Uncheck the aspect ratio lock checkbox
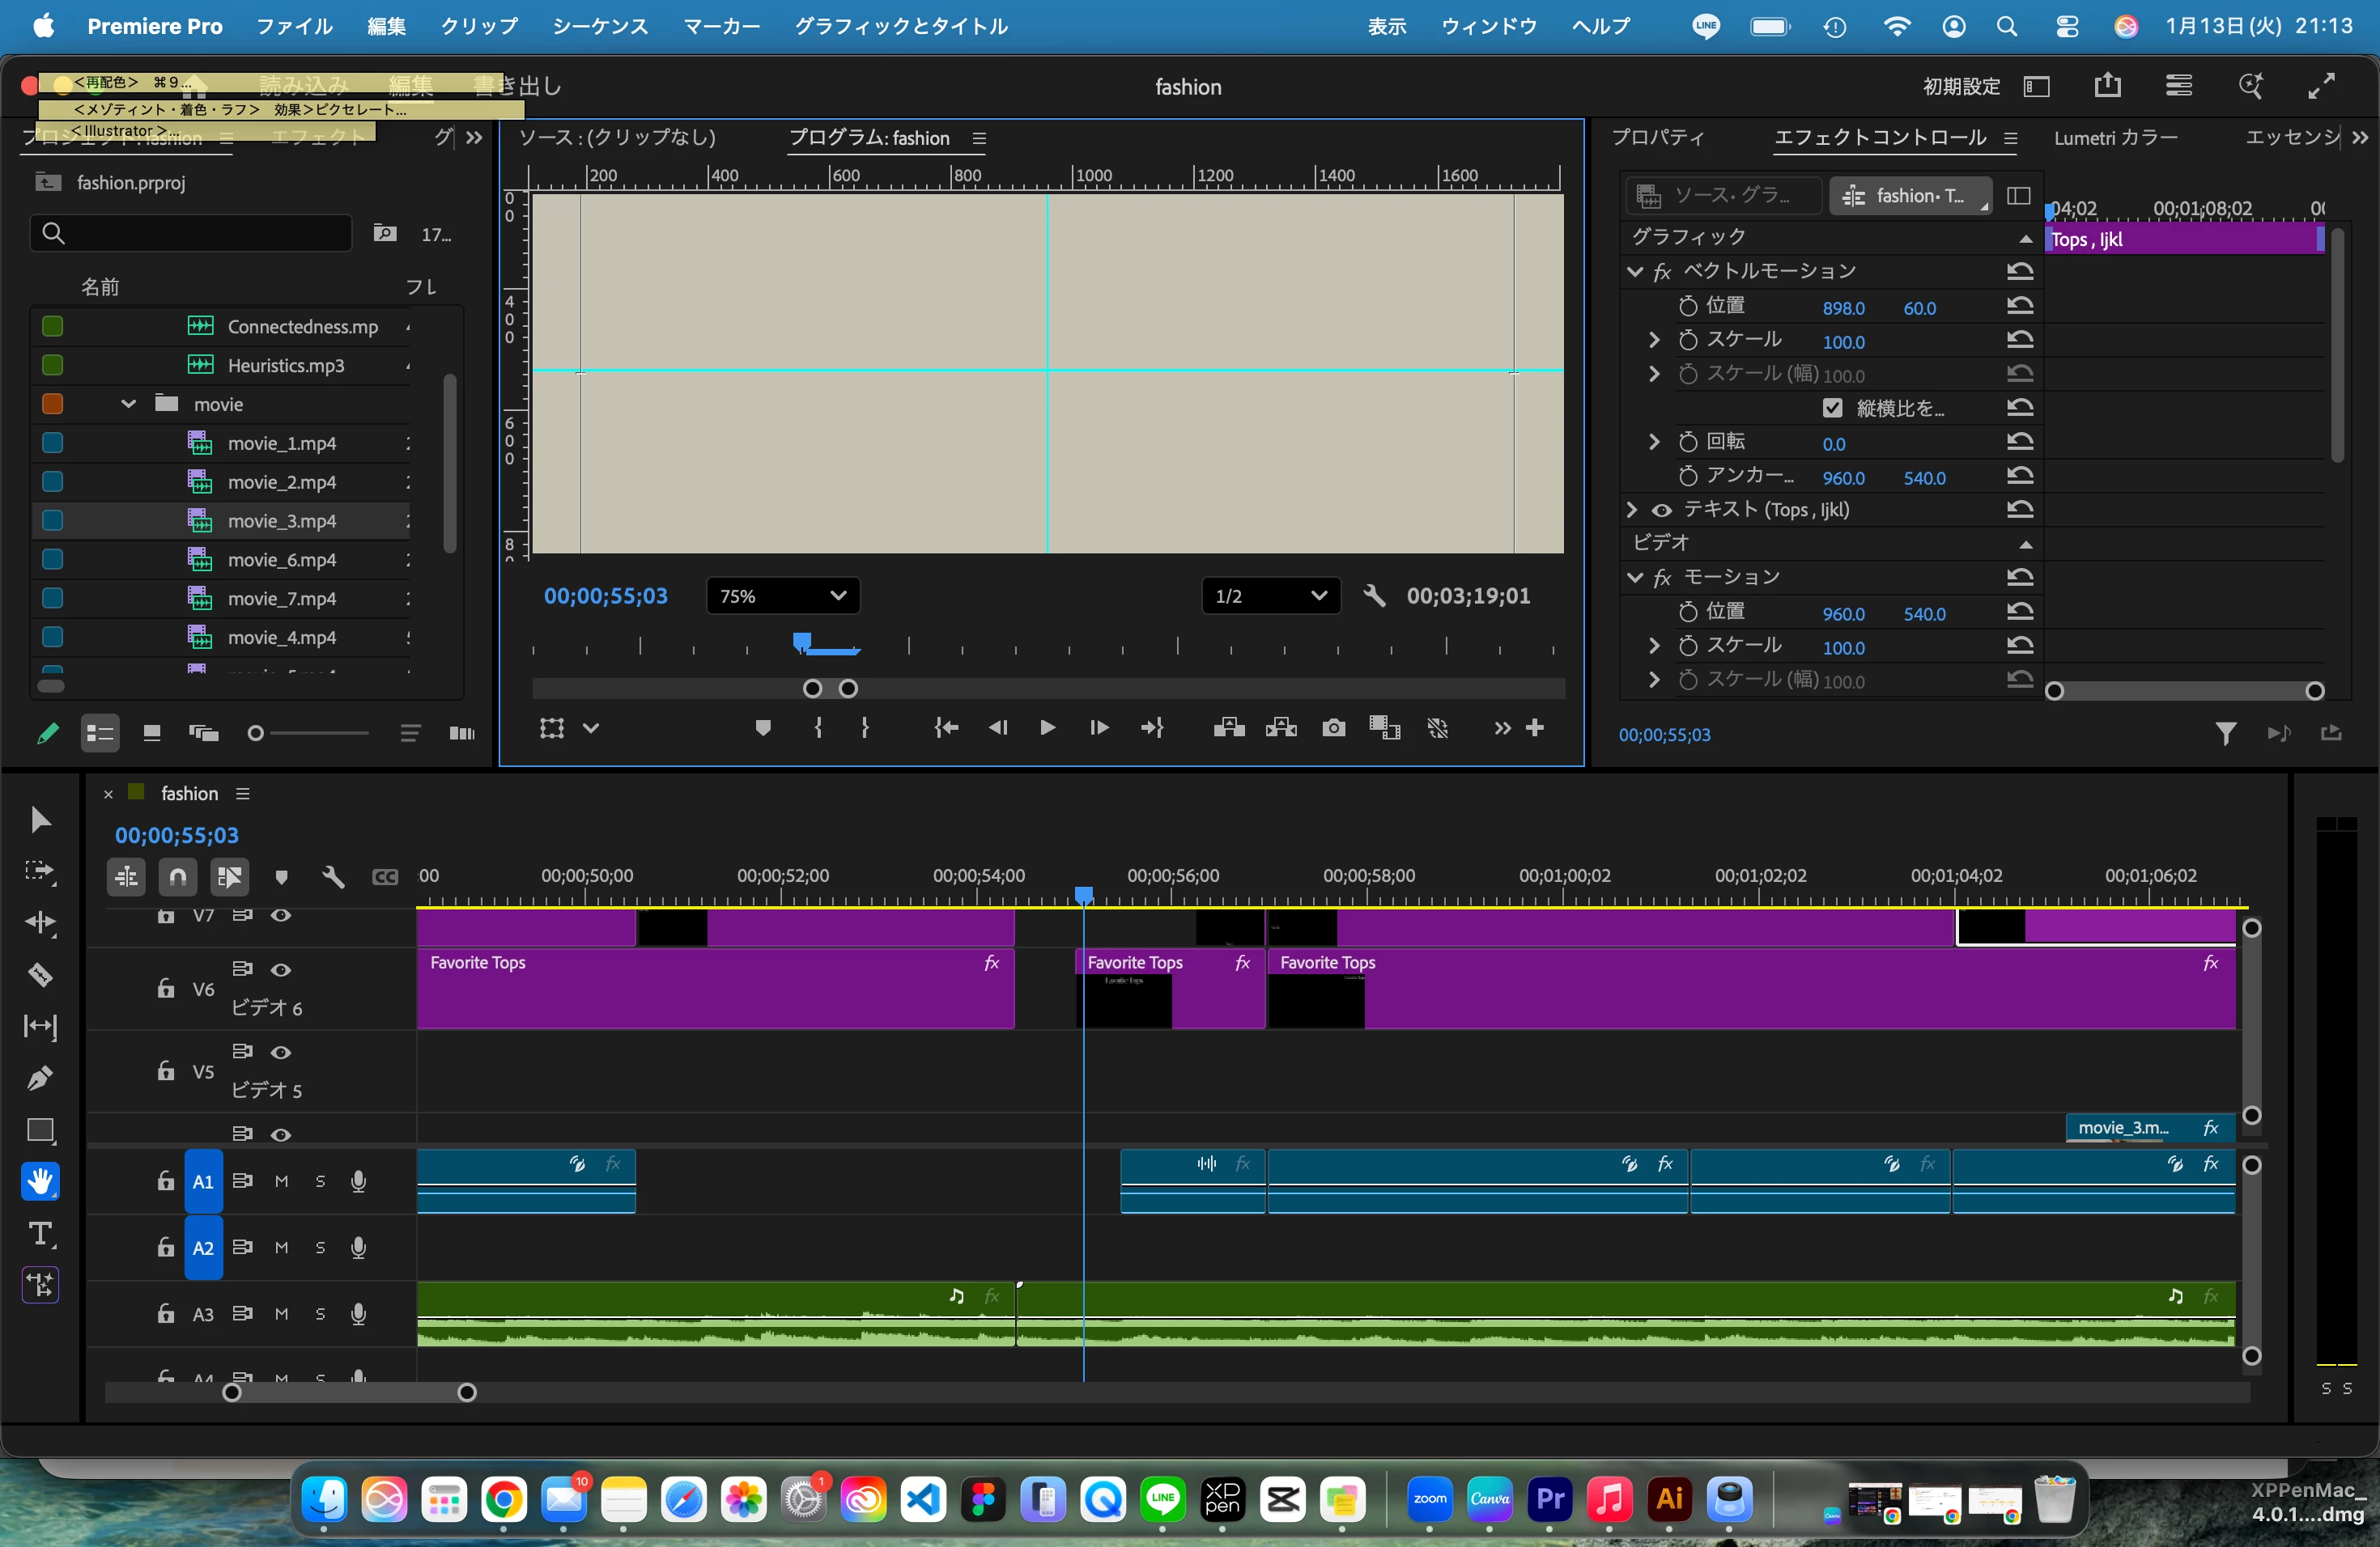Image resolution: width=2380 pixels, height=1547 pixels. [1832, 408]
